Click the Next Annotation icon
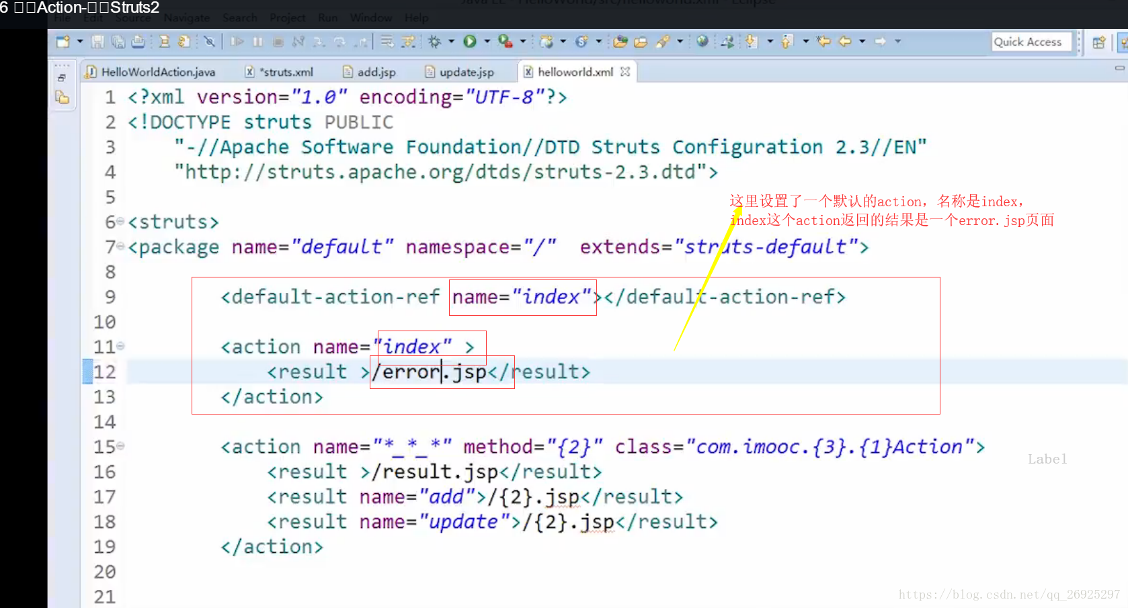 [x=752, y=42]
